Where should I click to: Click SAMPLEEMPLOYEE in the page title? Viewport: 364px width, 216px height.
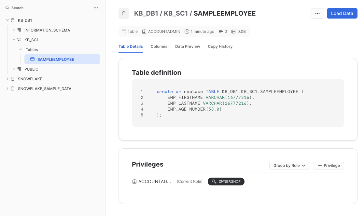(225, 13)
